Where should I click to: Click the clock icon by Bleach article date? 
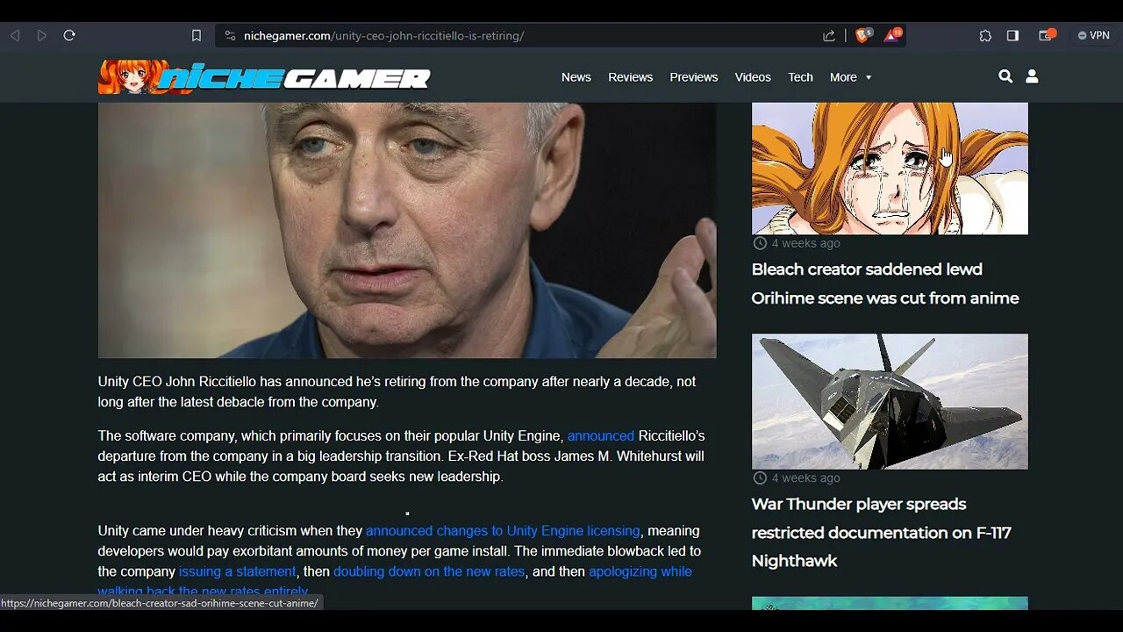760,243
